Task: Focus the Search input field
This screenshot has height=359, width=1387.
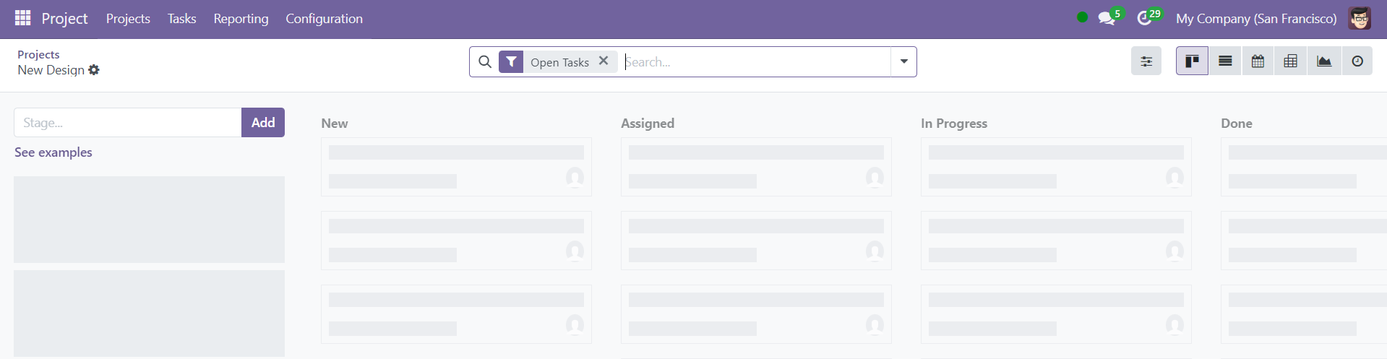Action: click(x=757, y=62)
